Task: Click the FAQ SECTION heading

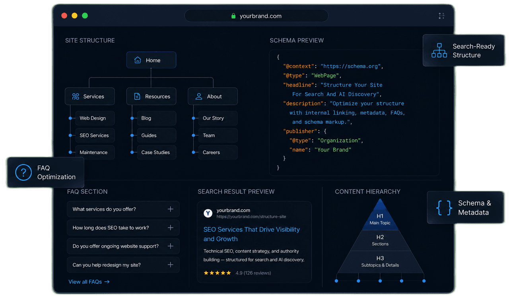Action: tap(87, 192)
